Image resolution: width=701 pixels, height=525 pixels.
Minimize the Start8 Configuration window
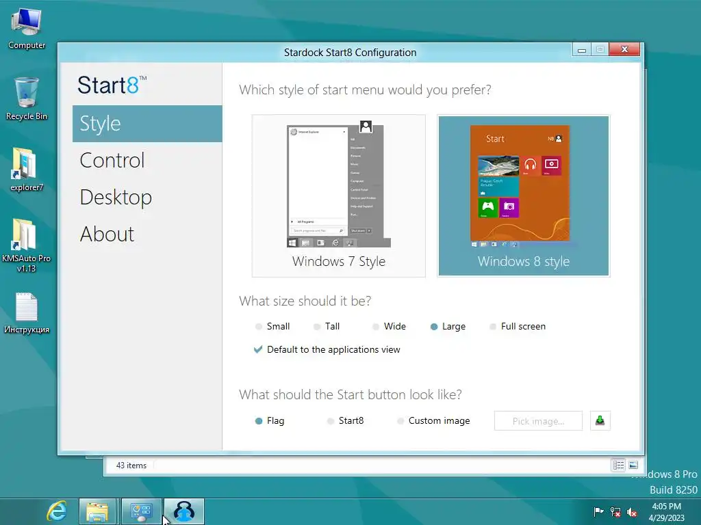(x=582, y=49)
